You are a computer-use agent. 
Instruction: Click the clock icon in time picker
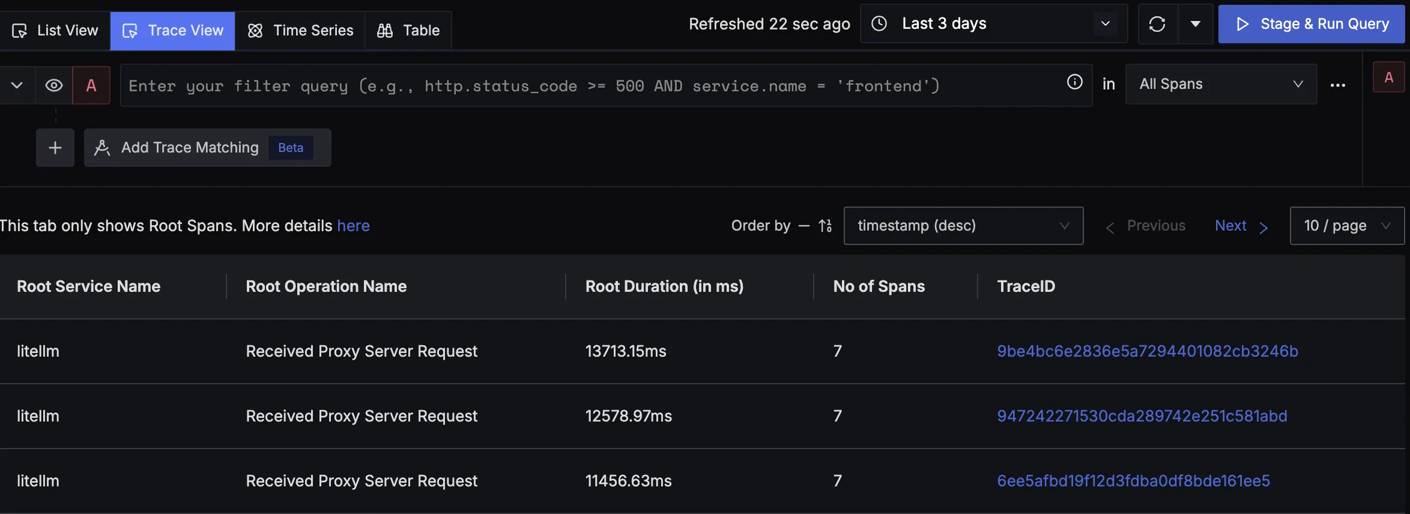(x=879, y=24)
